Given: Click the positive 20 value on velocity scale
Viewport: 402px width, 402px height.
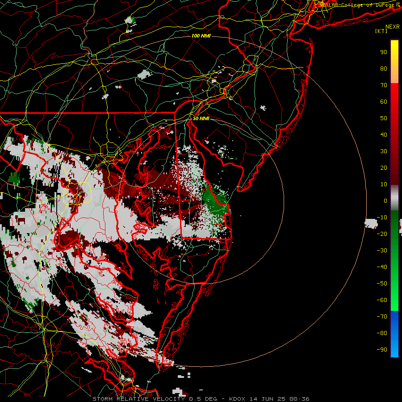Looking at the screenshot, I should [384, 167].
